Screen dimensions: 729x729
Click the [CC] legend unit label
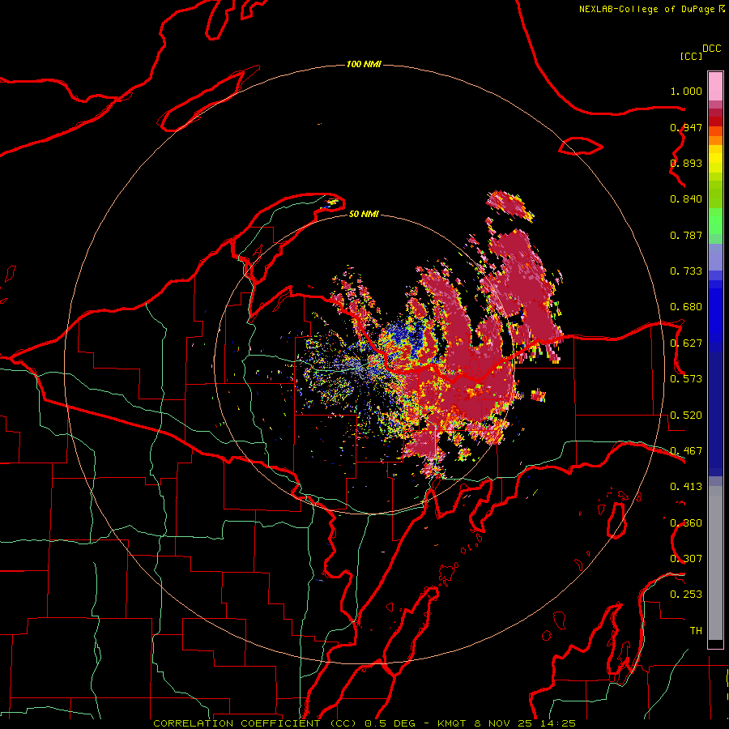point(691,56)
